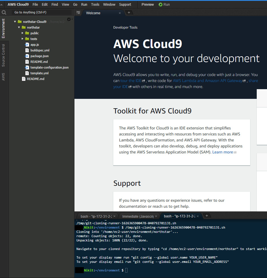Open the file tree settings gear
267x278 pixels.
click(x=69, y=19)
